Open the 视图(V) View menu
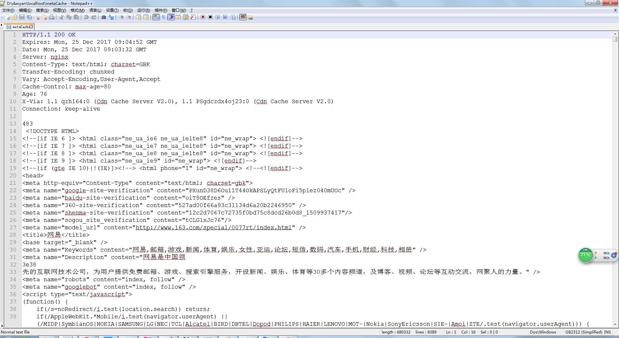The width and height of the screenshot is (619, 338). coord(60,10)
